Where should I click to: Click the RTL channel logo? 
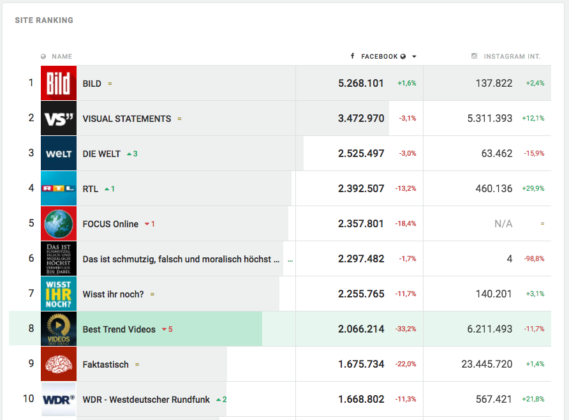point(59,188)
